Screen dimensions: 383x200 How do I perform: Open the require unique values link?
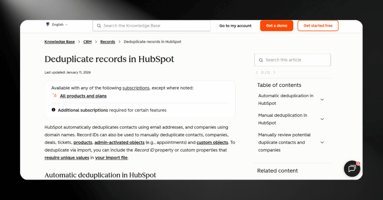[x=67, y=157]
